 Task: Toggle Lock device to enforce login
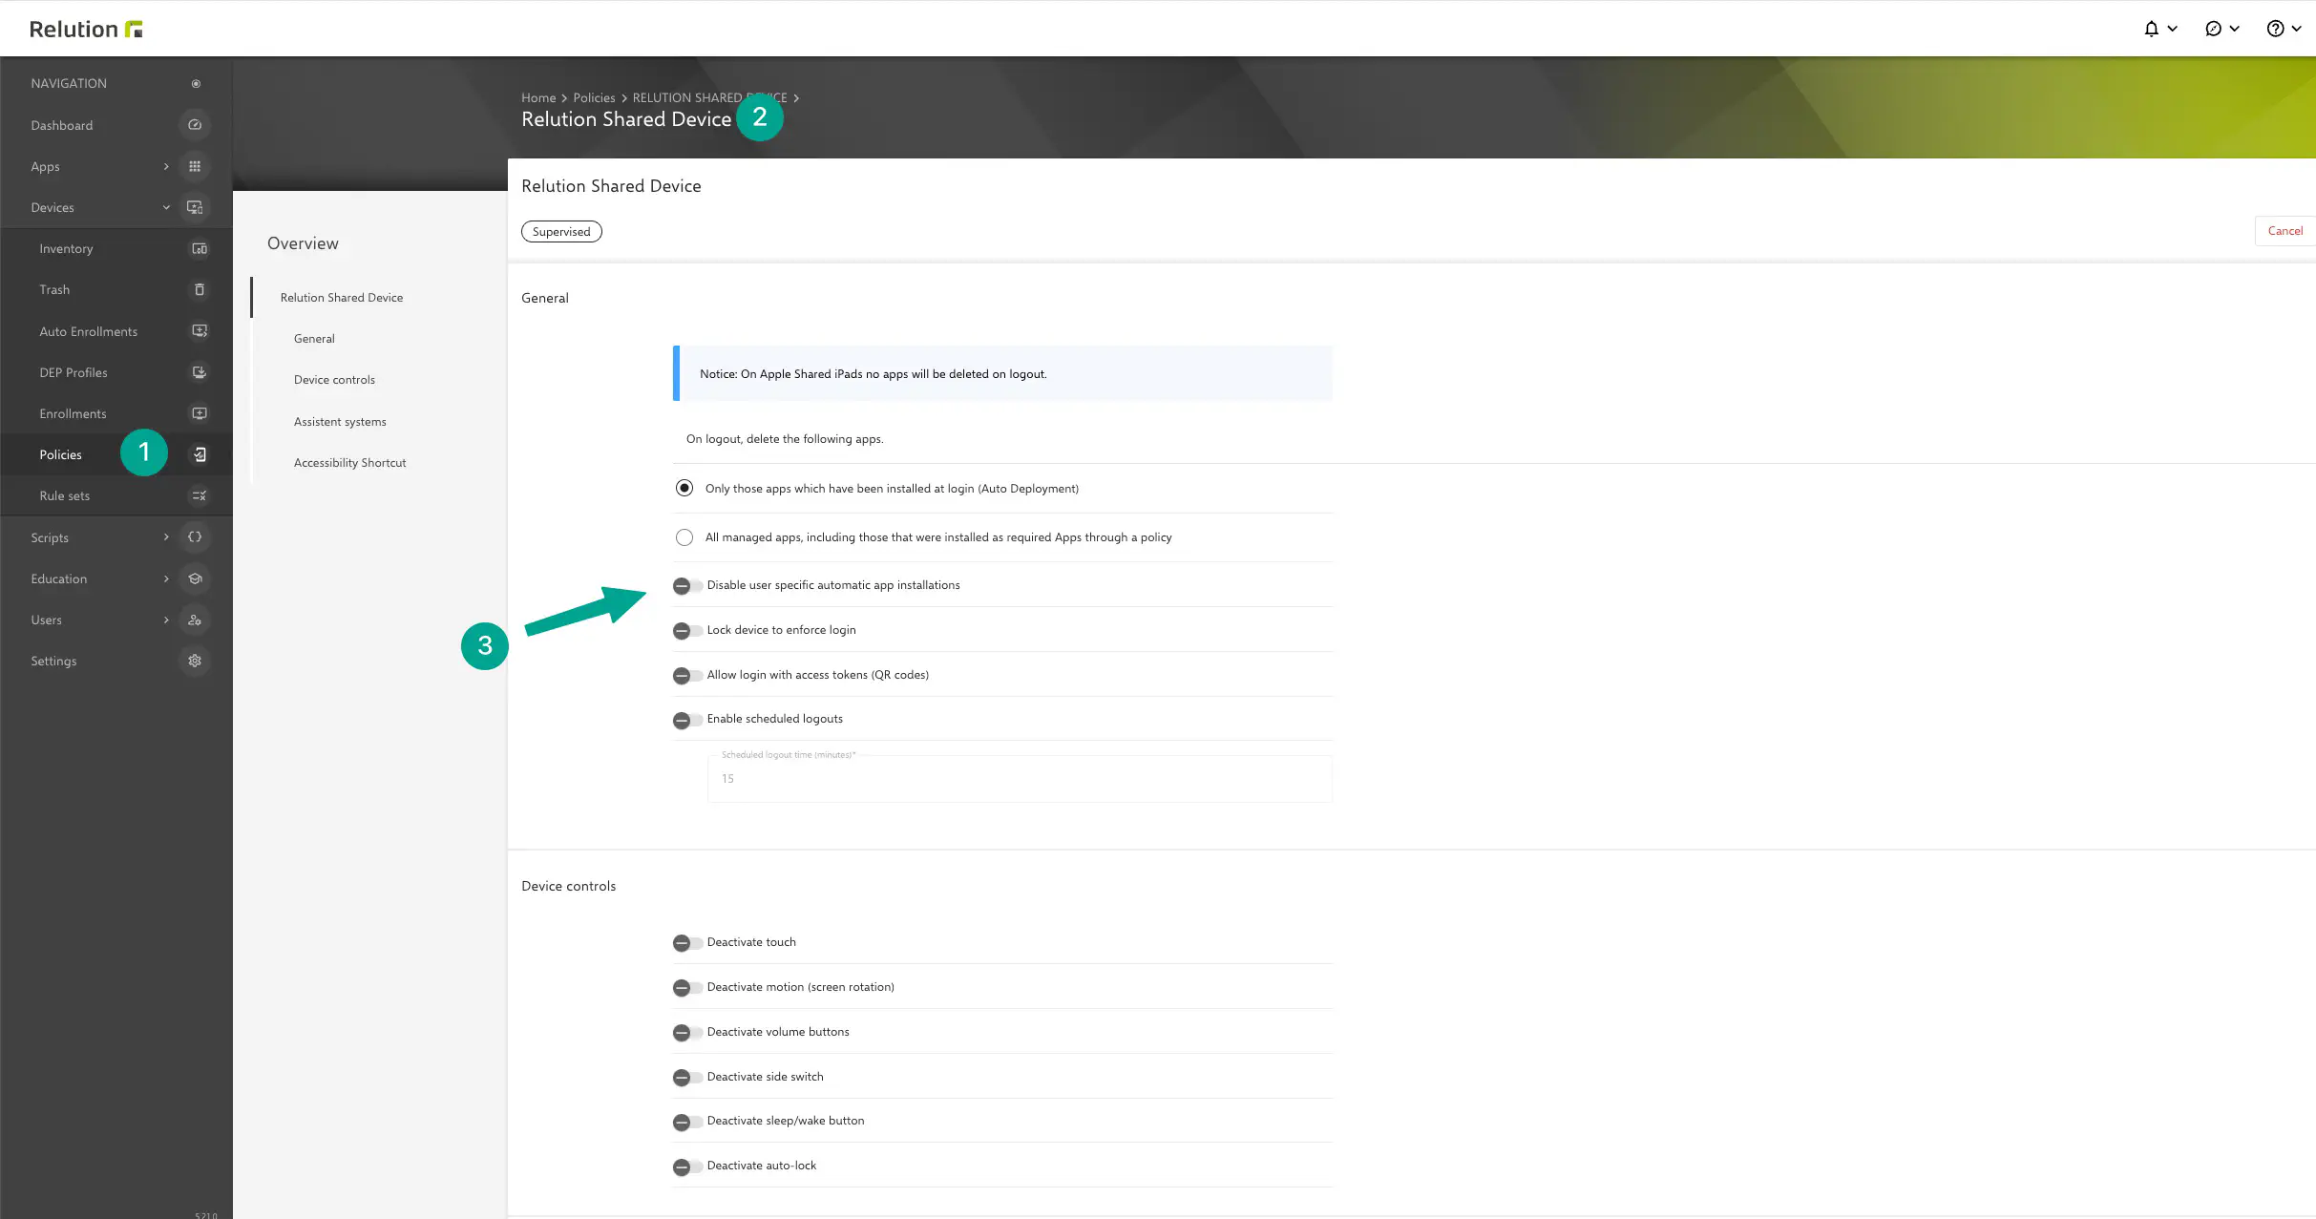point(686,630)
